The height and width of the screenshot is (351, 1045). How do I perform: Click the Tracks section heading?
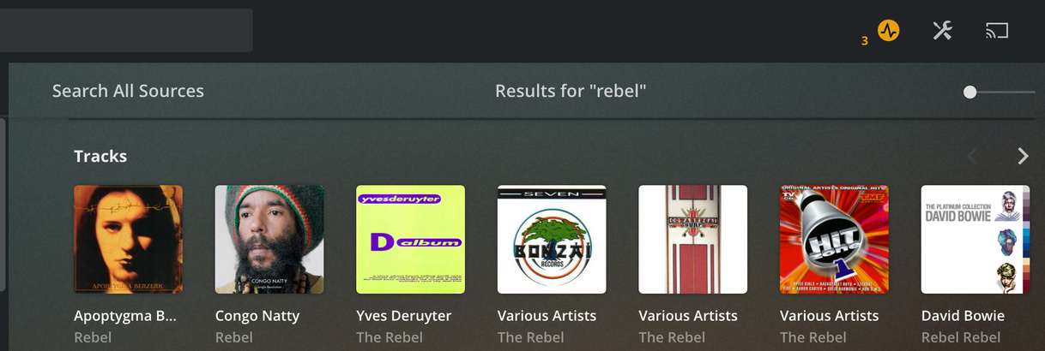click(x=100, y=156)
